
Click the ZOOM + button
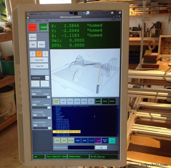112,101
